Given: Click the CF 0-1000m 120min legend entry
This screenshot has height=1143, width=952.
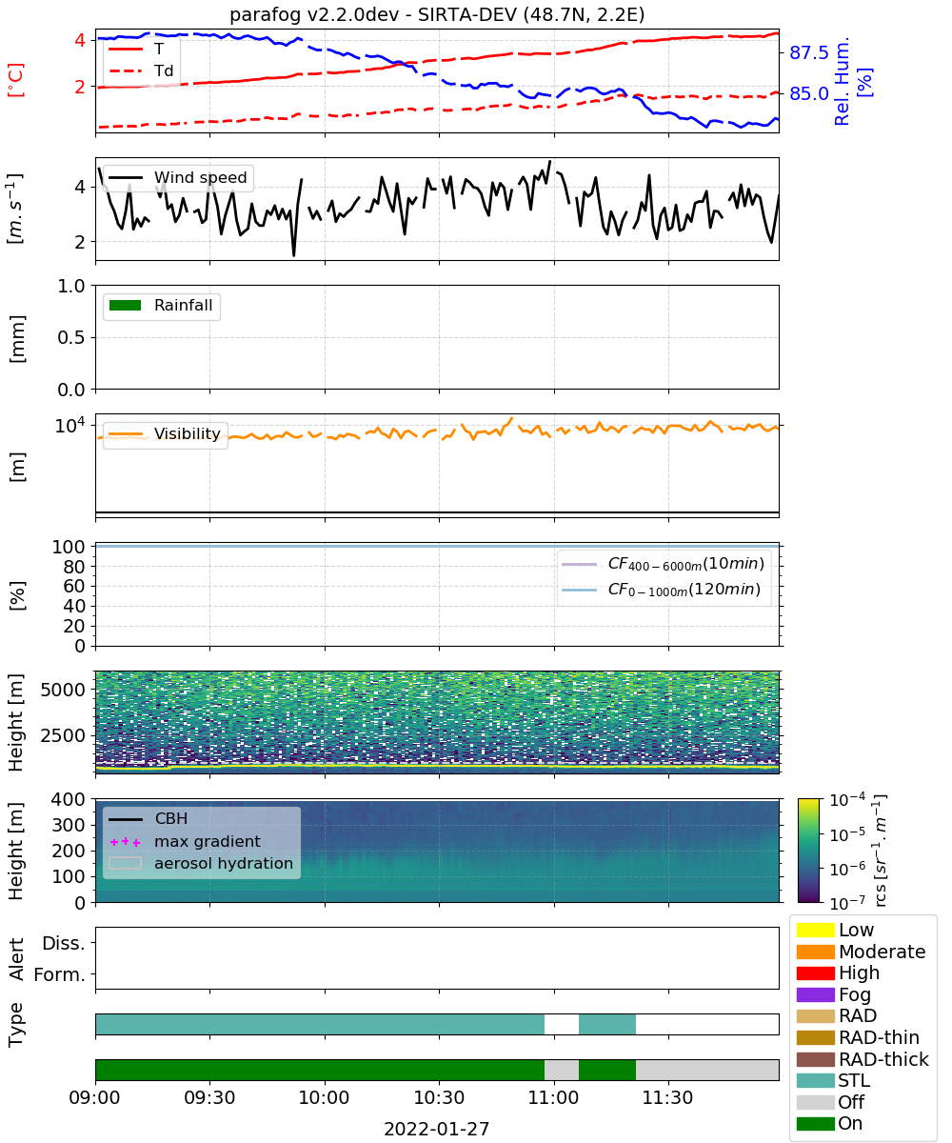Looking at the screenshot, I should click(x=663, y=590).
